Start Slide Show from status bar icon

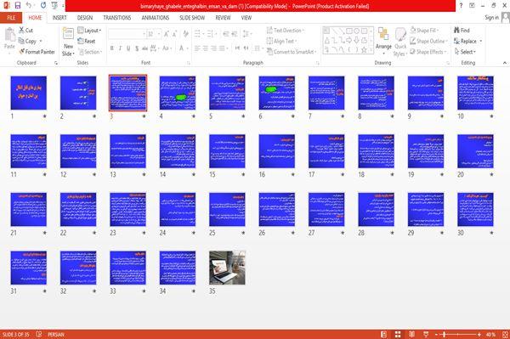(x=426, y=334)
